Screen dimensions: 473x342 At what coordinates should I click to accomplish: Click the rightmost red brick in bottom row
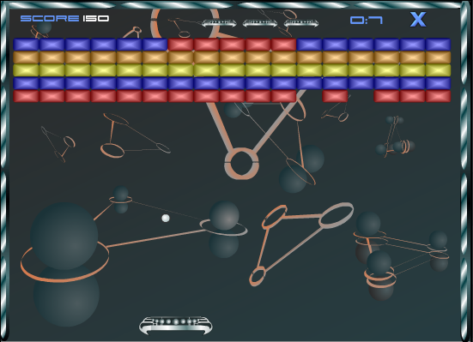click(438, 96)
